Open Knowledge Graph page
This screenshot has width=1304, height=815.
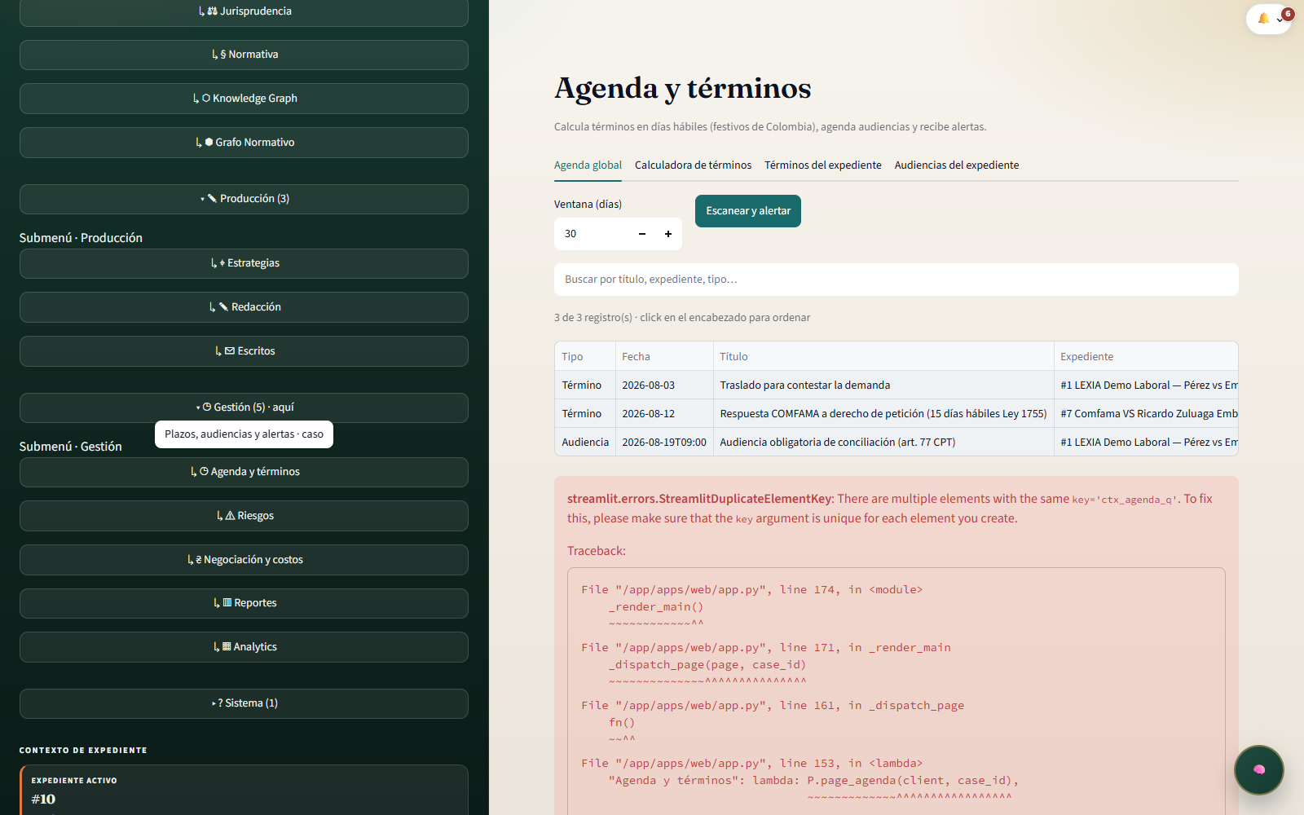click(244, 99)
